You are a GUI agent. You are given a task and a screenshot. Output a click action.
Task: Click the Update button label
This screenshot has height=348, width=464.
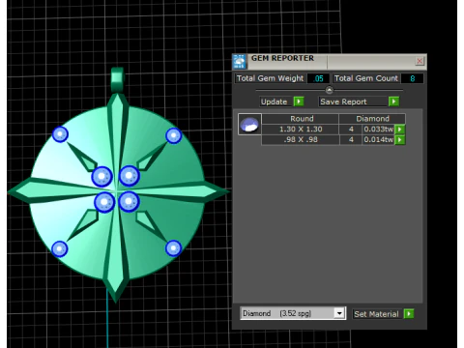(x=274, y=101)
